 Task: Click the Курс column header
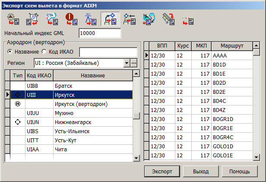183,46
